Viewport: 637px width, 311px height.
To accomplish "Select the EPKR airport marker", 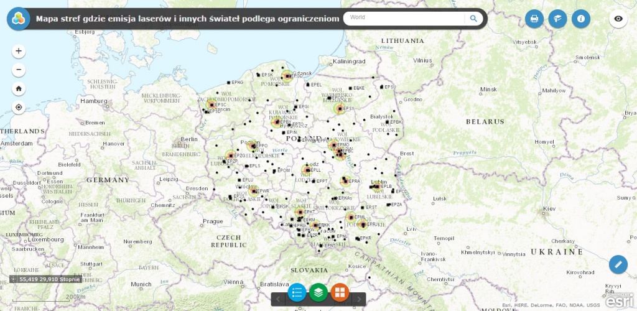I will (x=357, y=238).
